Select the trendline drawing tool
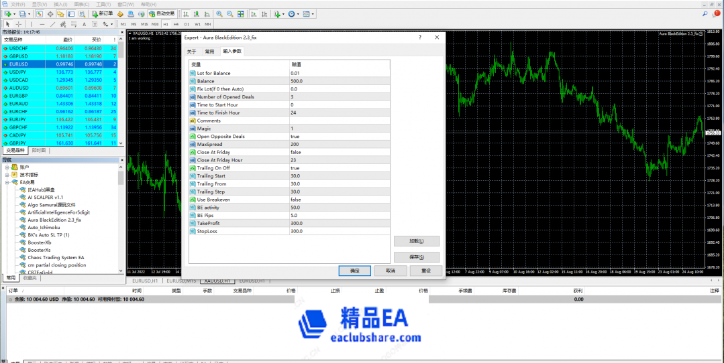The image size is (724, 363). pos(52,24)
